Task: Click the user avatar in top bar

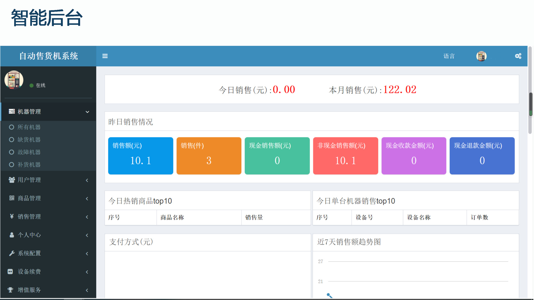Action: tap(481, 56)
